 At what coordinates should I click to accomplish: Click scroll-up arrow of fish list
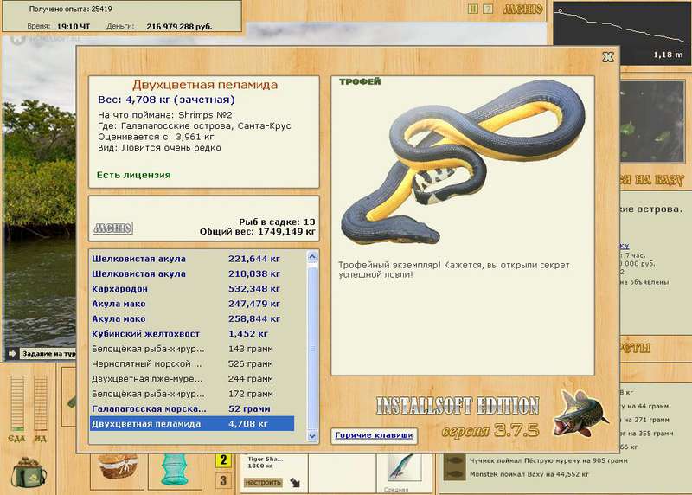point(312,256)
